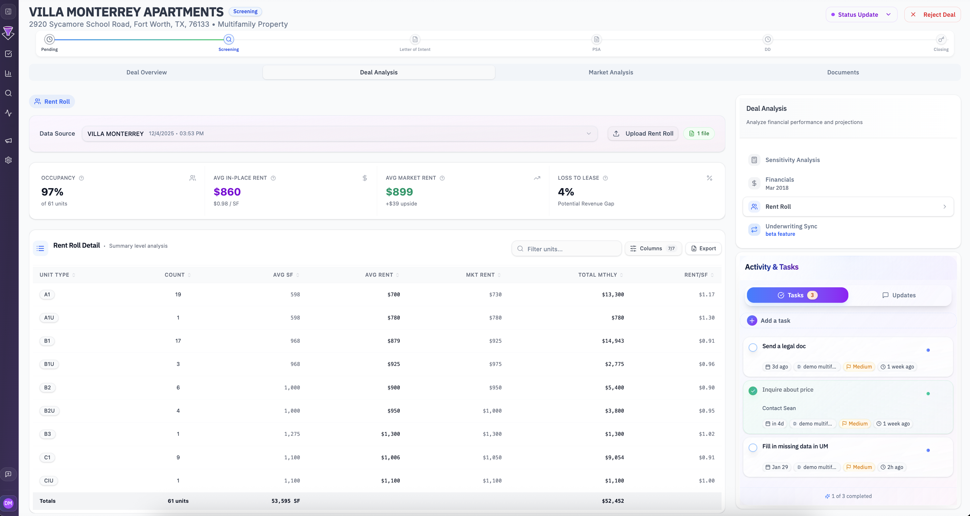Click the Closing stage on progress tracker

pos(941,40)
